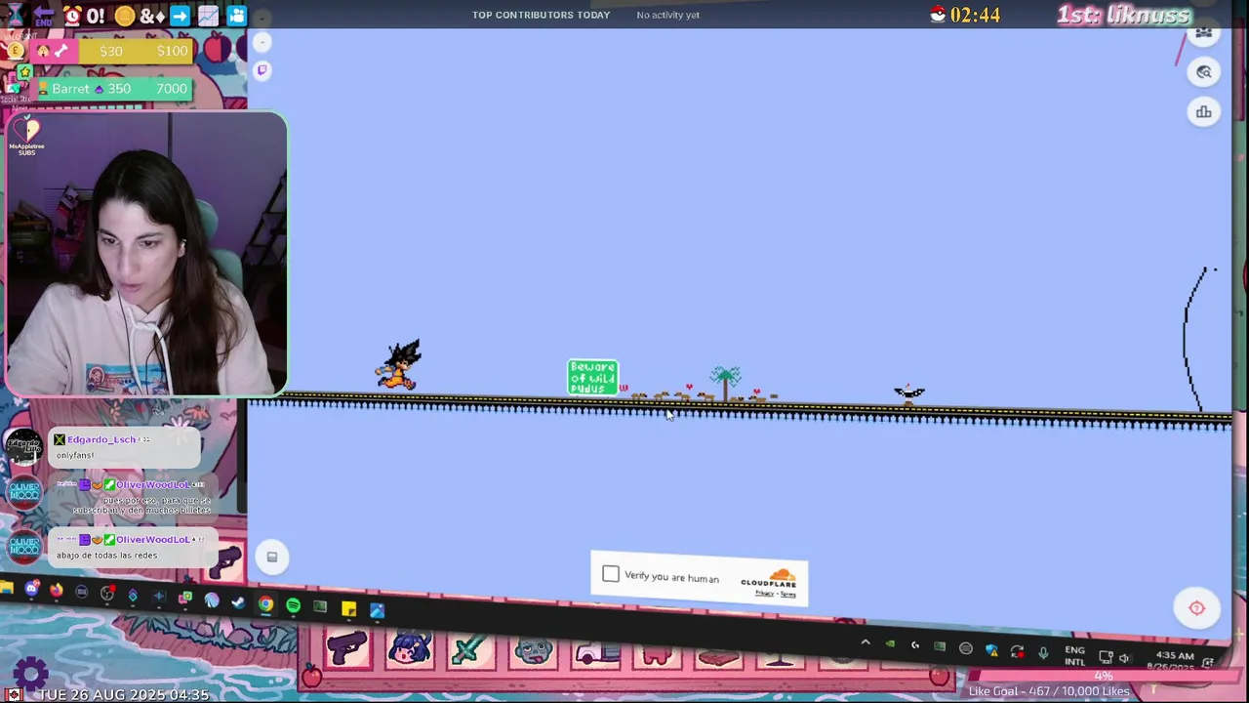This screenshot has height=703, width=1249.
Task: Click the webcam feed thumbnail
Action: 146,254
